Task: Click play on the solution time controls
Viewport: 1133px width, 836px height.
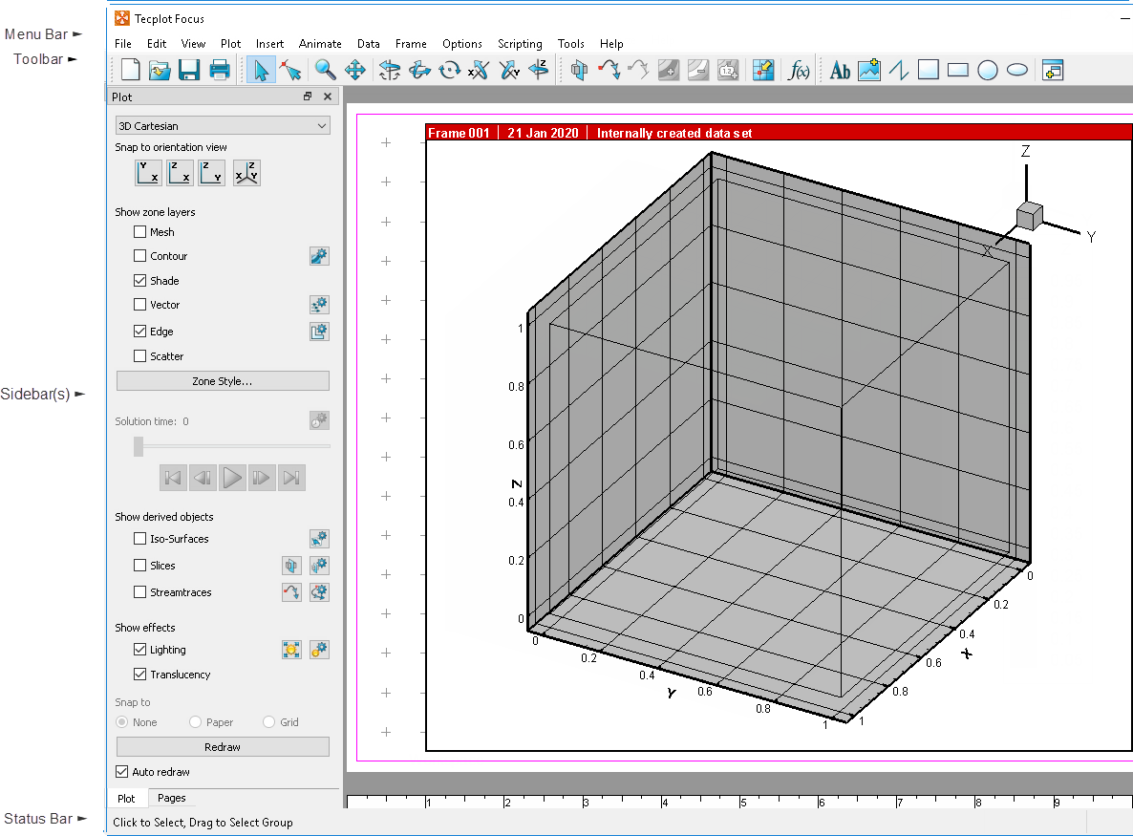Action: [x=232, y=478]
